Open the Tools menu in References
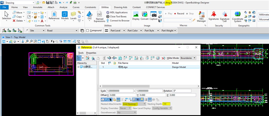Viewport: 269px width, 116px height. point(81,53)
